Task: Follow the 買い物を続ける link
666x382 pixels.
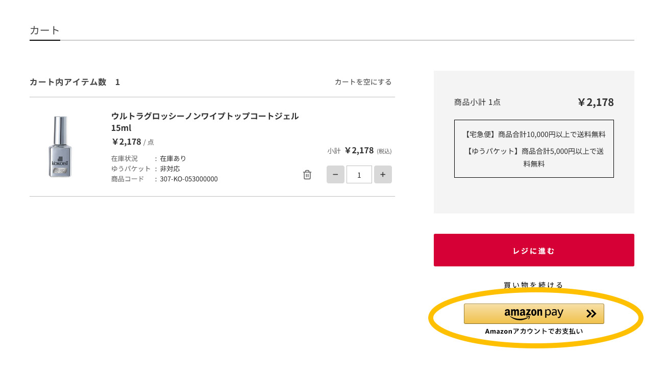Action: tap(533, 285)
